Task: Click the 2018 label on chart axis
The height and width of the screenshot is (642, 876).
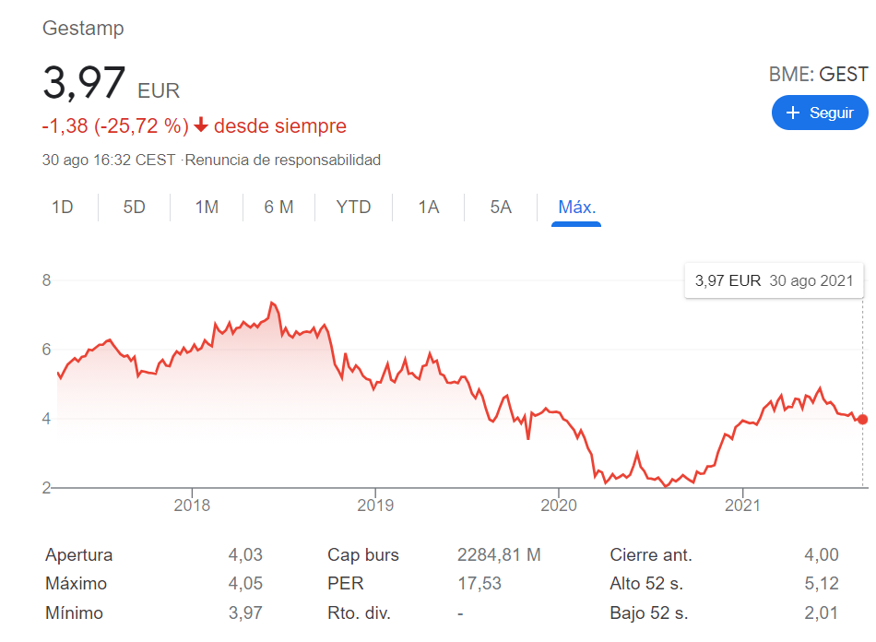Action: (x=192, y=505)
